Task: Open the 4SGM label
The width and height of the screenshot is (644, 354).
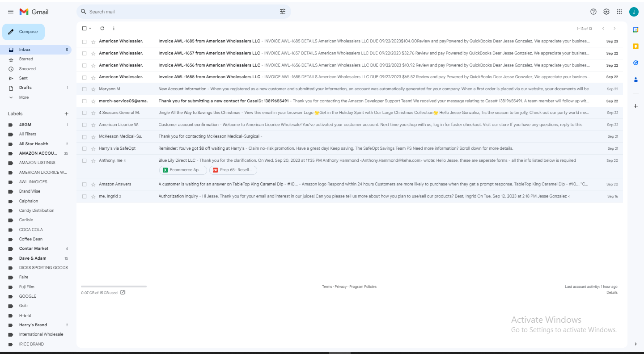Action: [25, 125]
